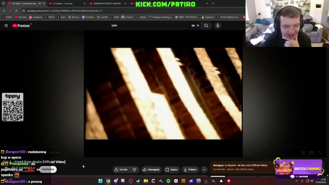
Task: Open more actions three-dot menu
Action: [x=204, y=170]
